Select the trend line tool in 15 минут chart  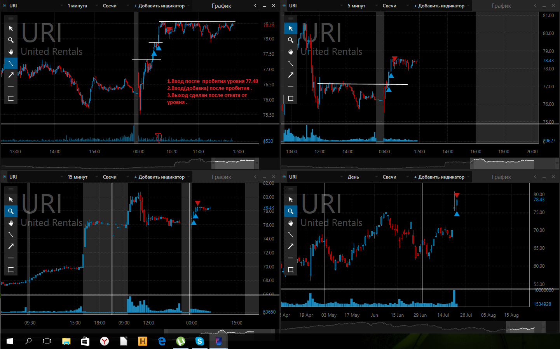click(11, 235)
